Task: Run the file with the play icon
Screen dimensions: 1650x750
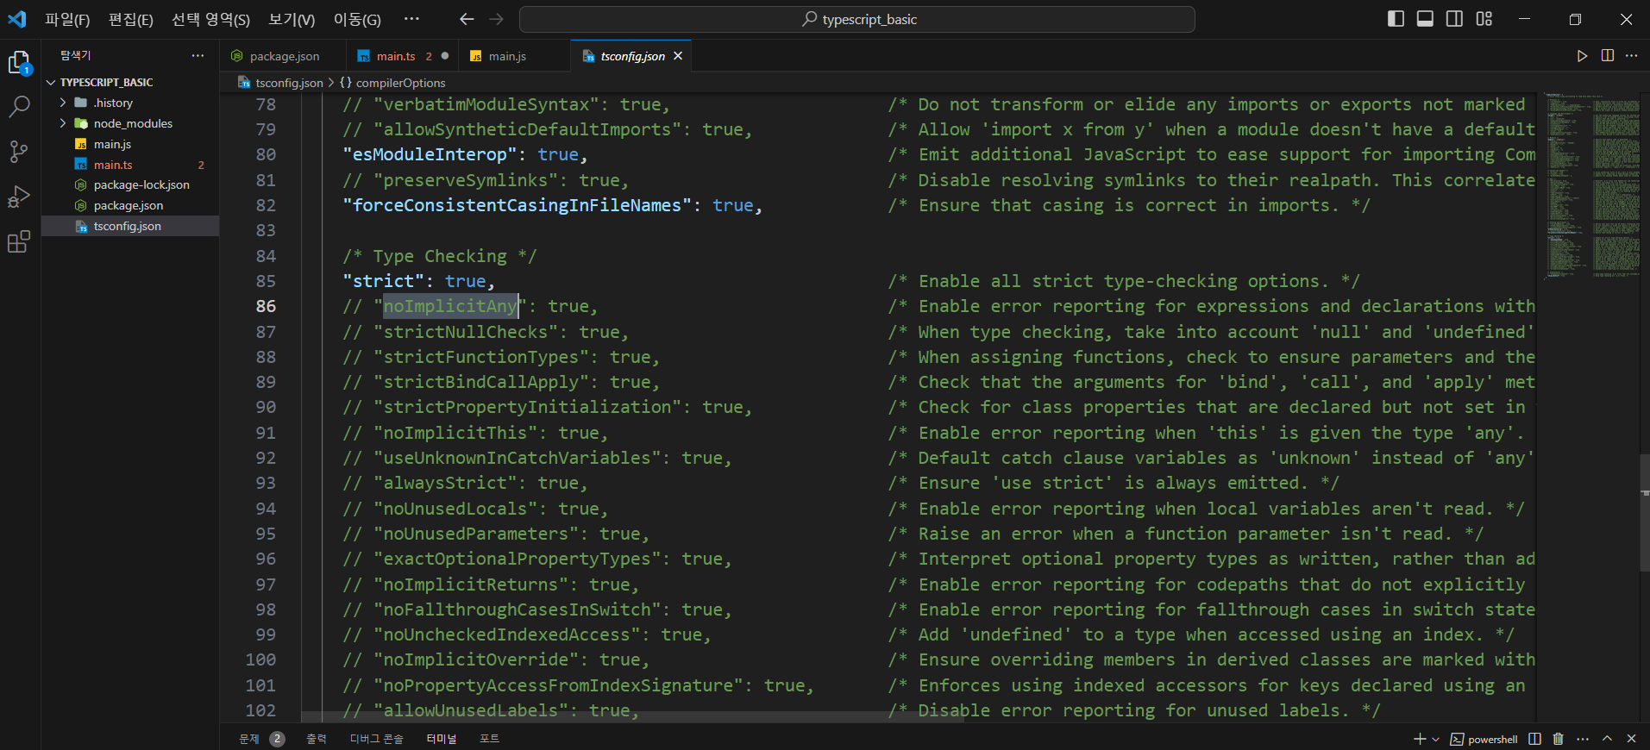Action: [1582, 56]
